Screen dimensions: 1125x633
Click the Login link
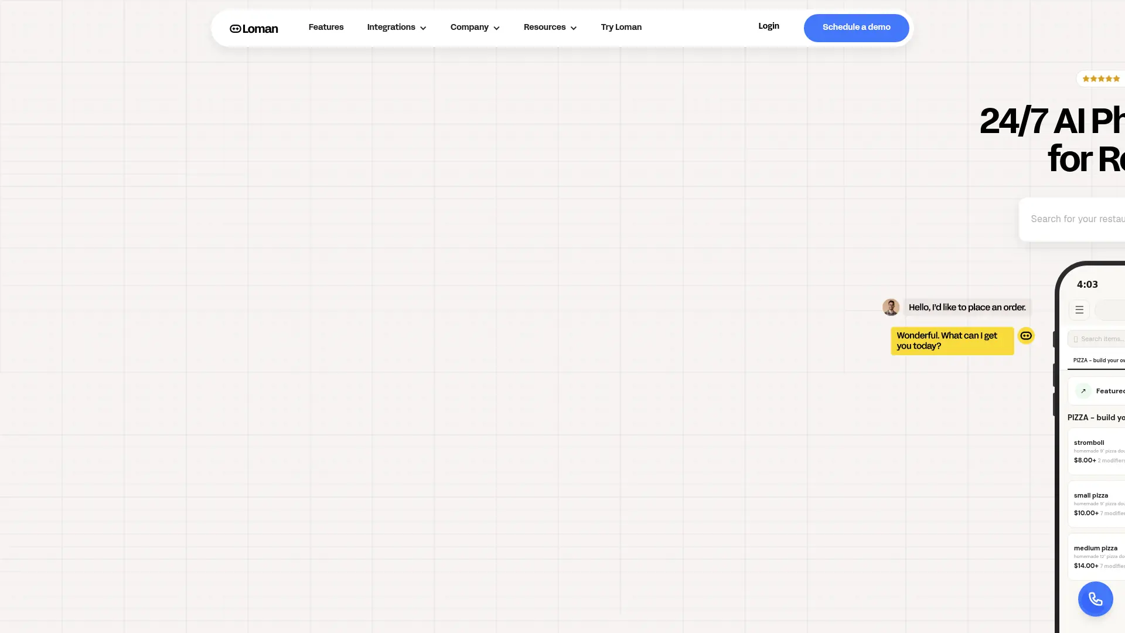point(769,26)
